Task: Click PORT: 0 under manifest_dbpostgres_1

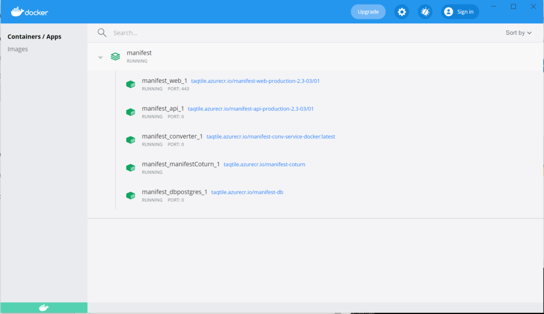Action: click(x=175, y=200)
